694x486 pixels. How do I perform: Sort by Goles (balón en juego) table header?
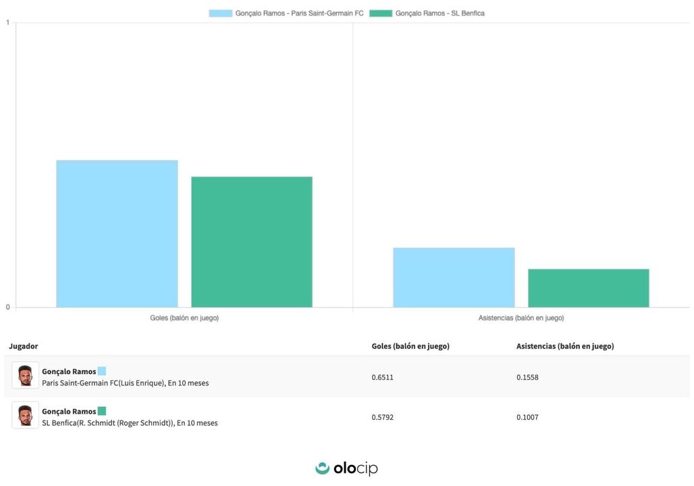click(410, 346)
